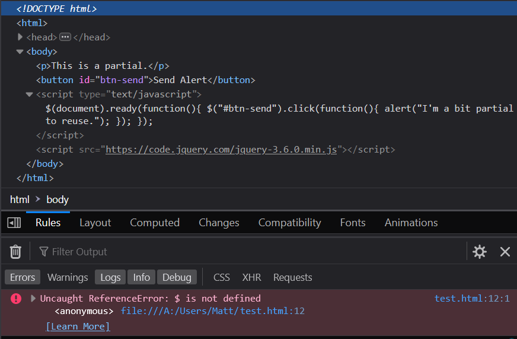Expand the head element node
Screen dimensions: 517x339
tap(20, 37)
